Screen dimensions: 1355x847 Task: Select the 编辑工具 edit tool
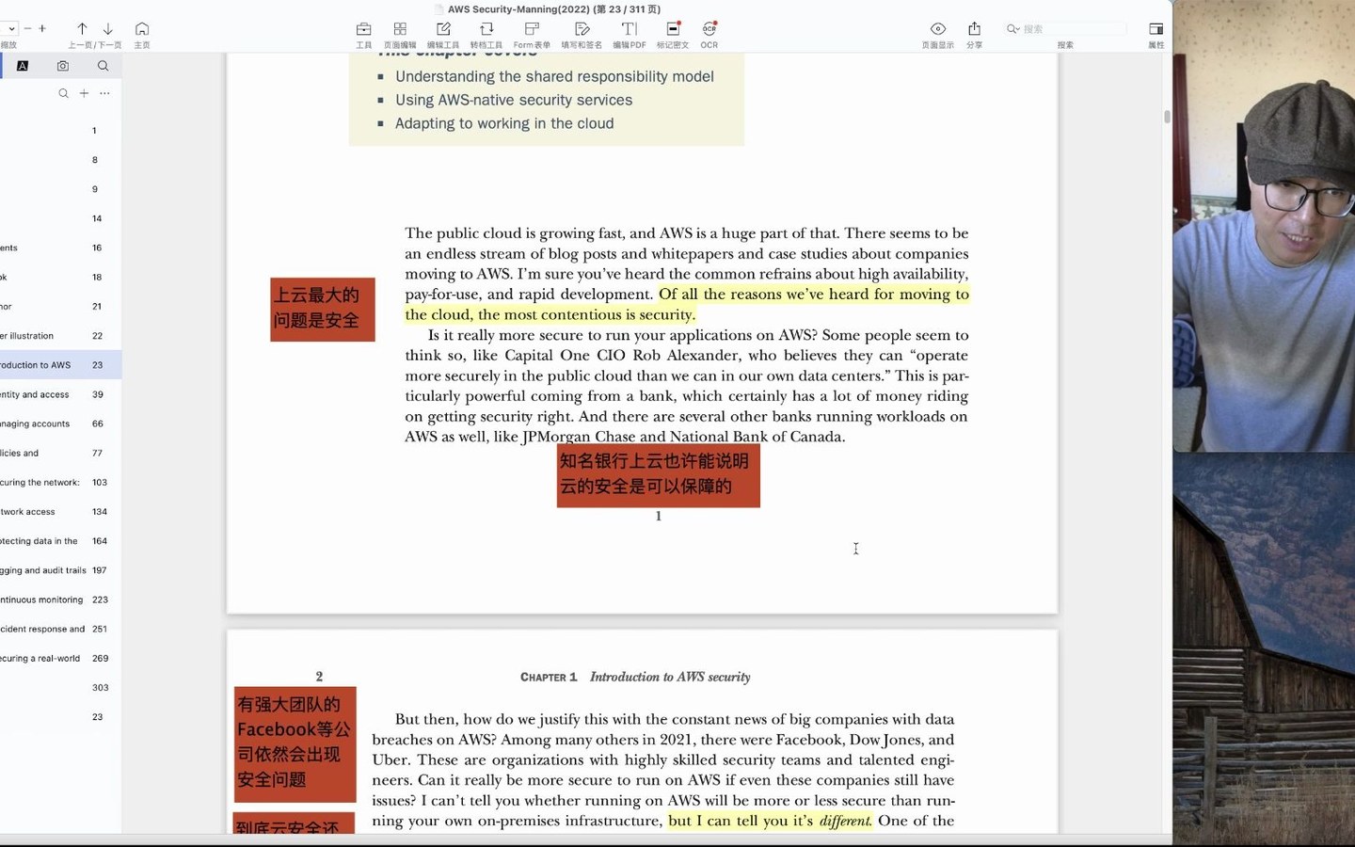click(443, 35)
